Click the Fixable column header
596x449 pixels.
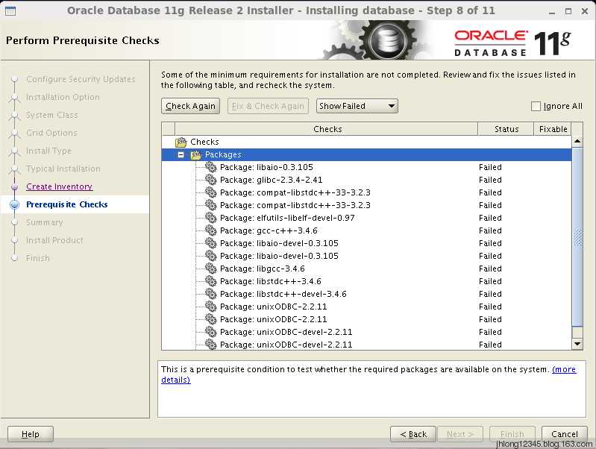(553, 129)
